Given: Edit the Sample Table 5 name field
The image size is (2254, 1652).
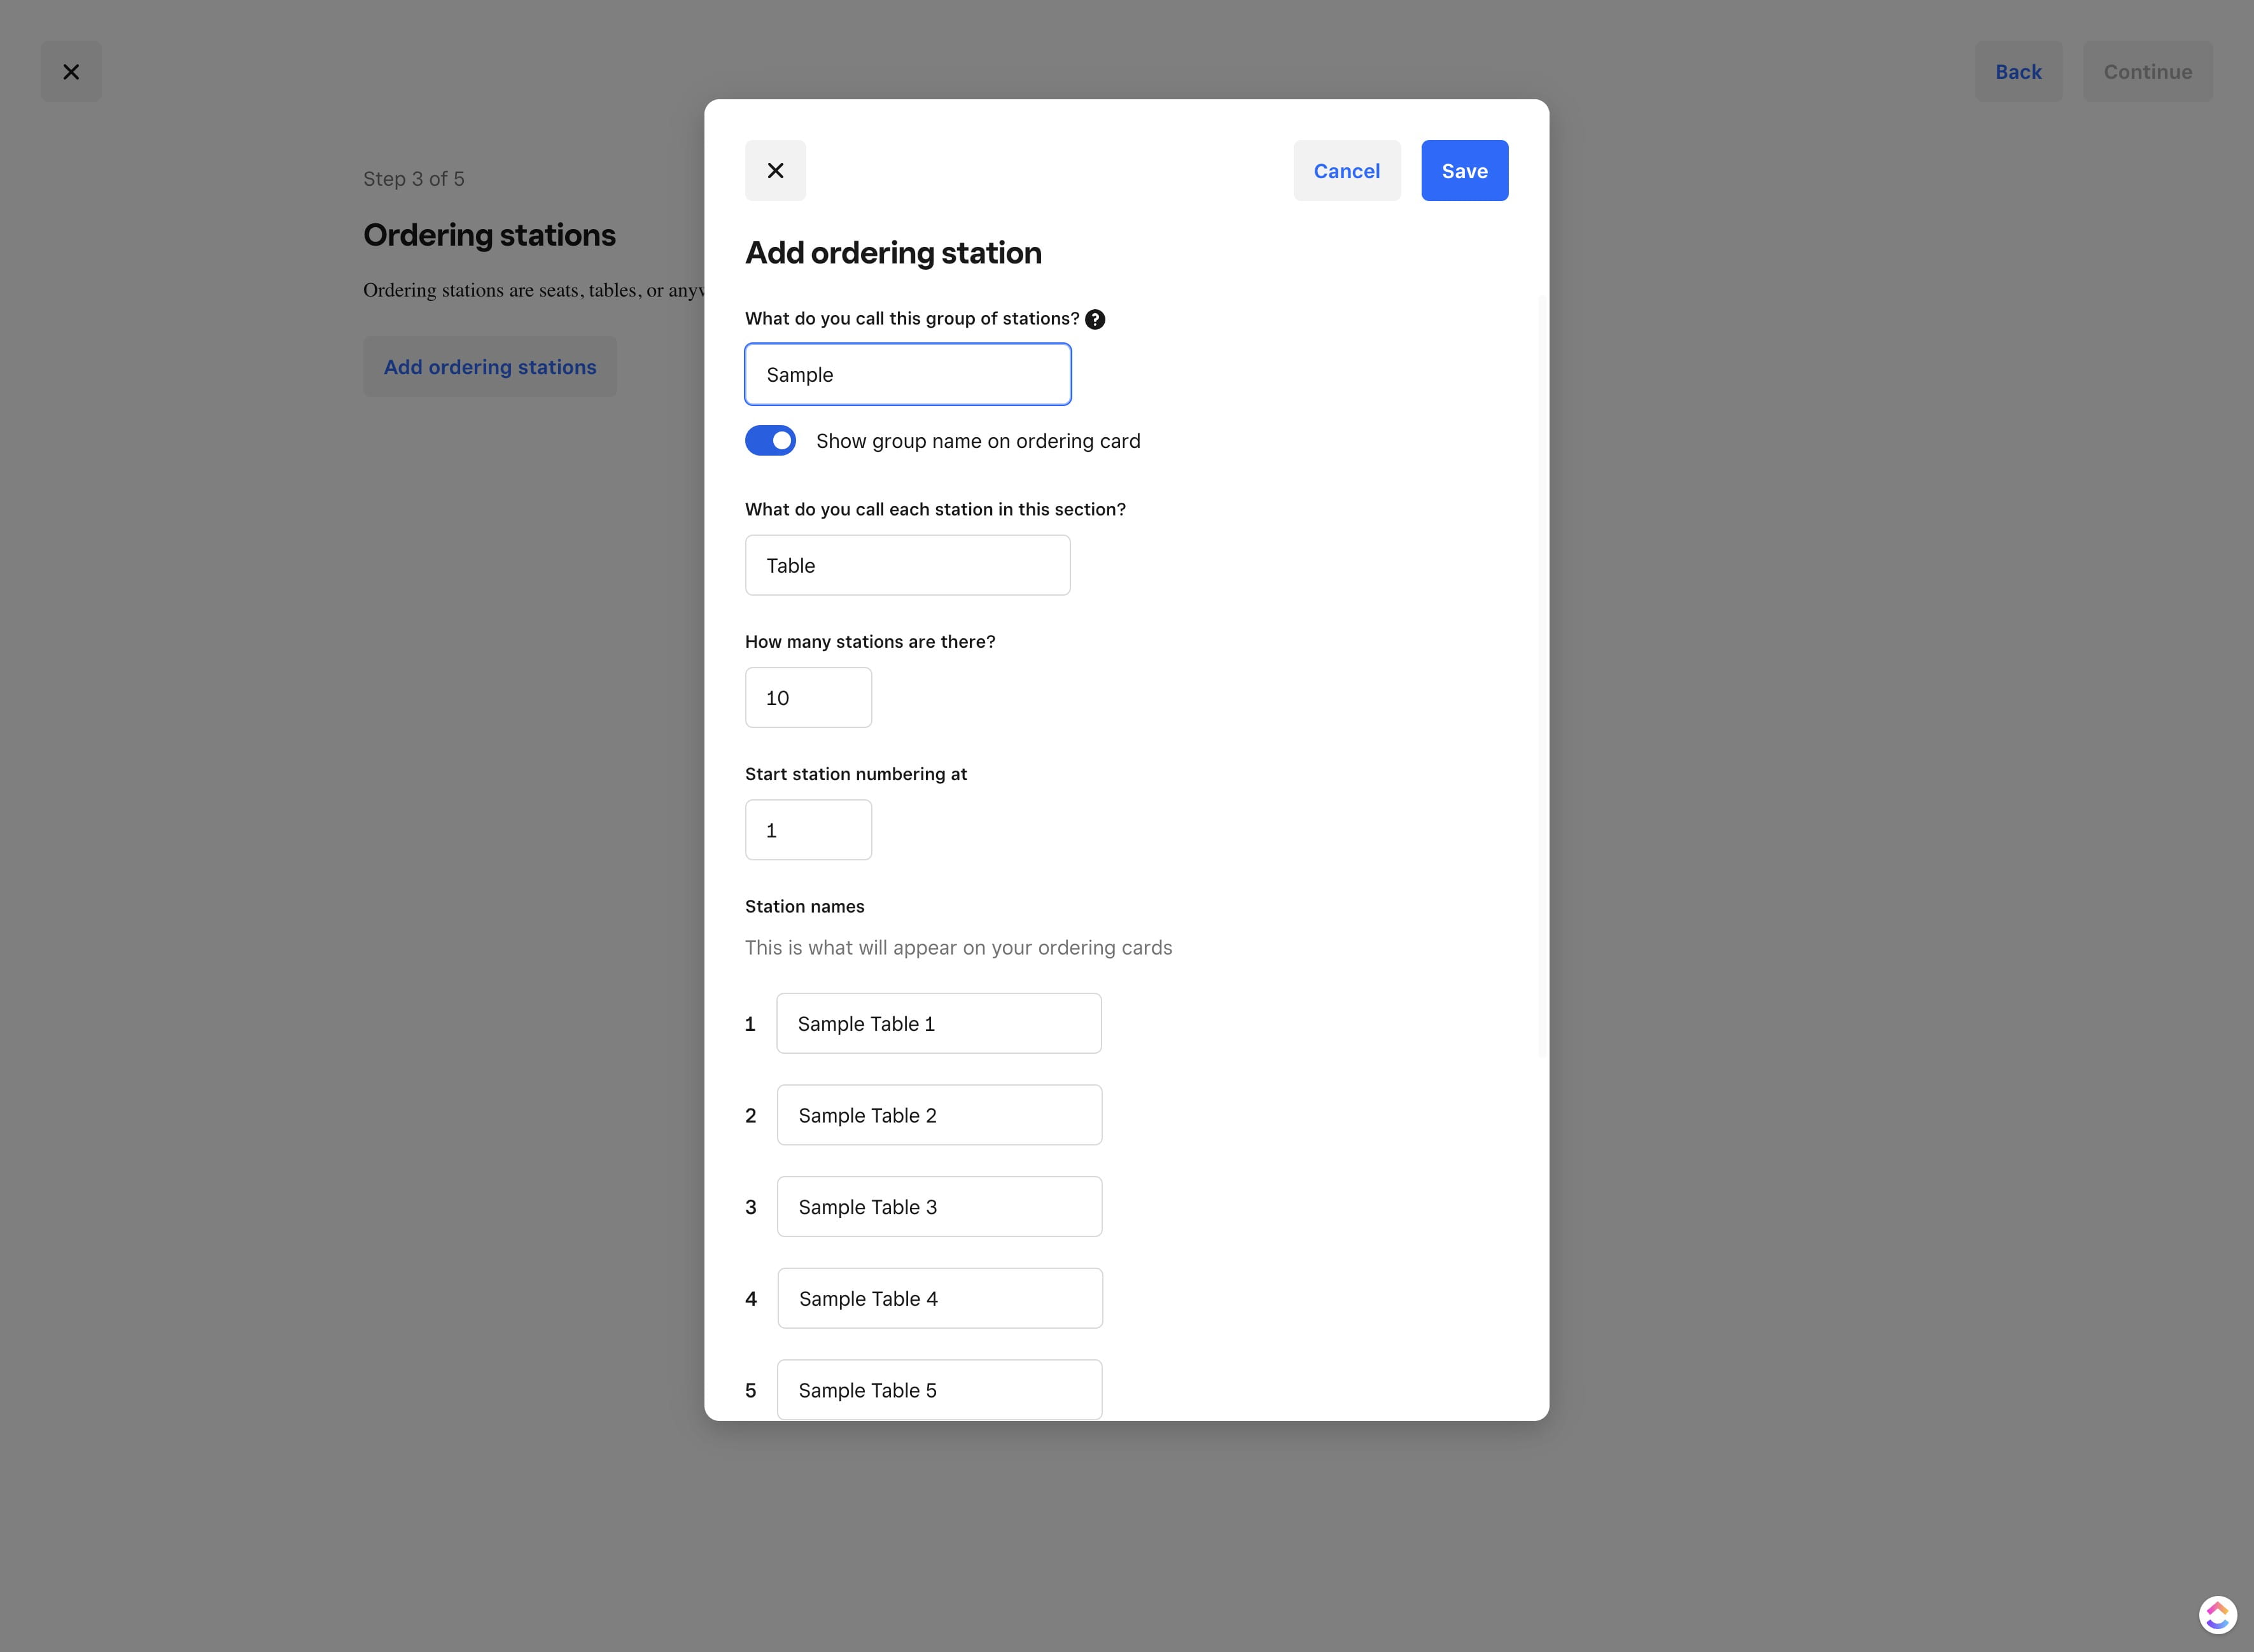Looking at the screenshot, I should tap(939, 1390).
